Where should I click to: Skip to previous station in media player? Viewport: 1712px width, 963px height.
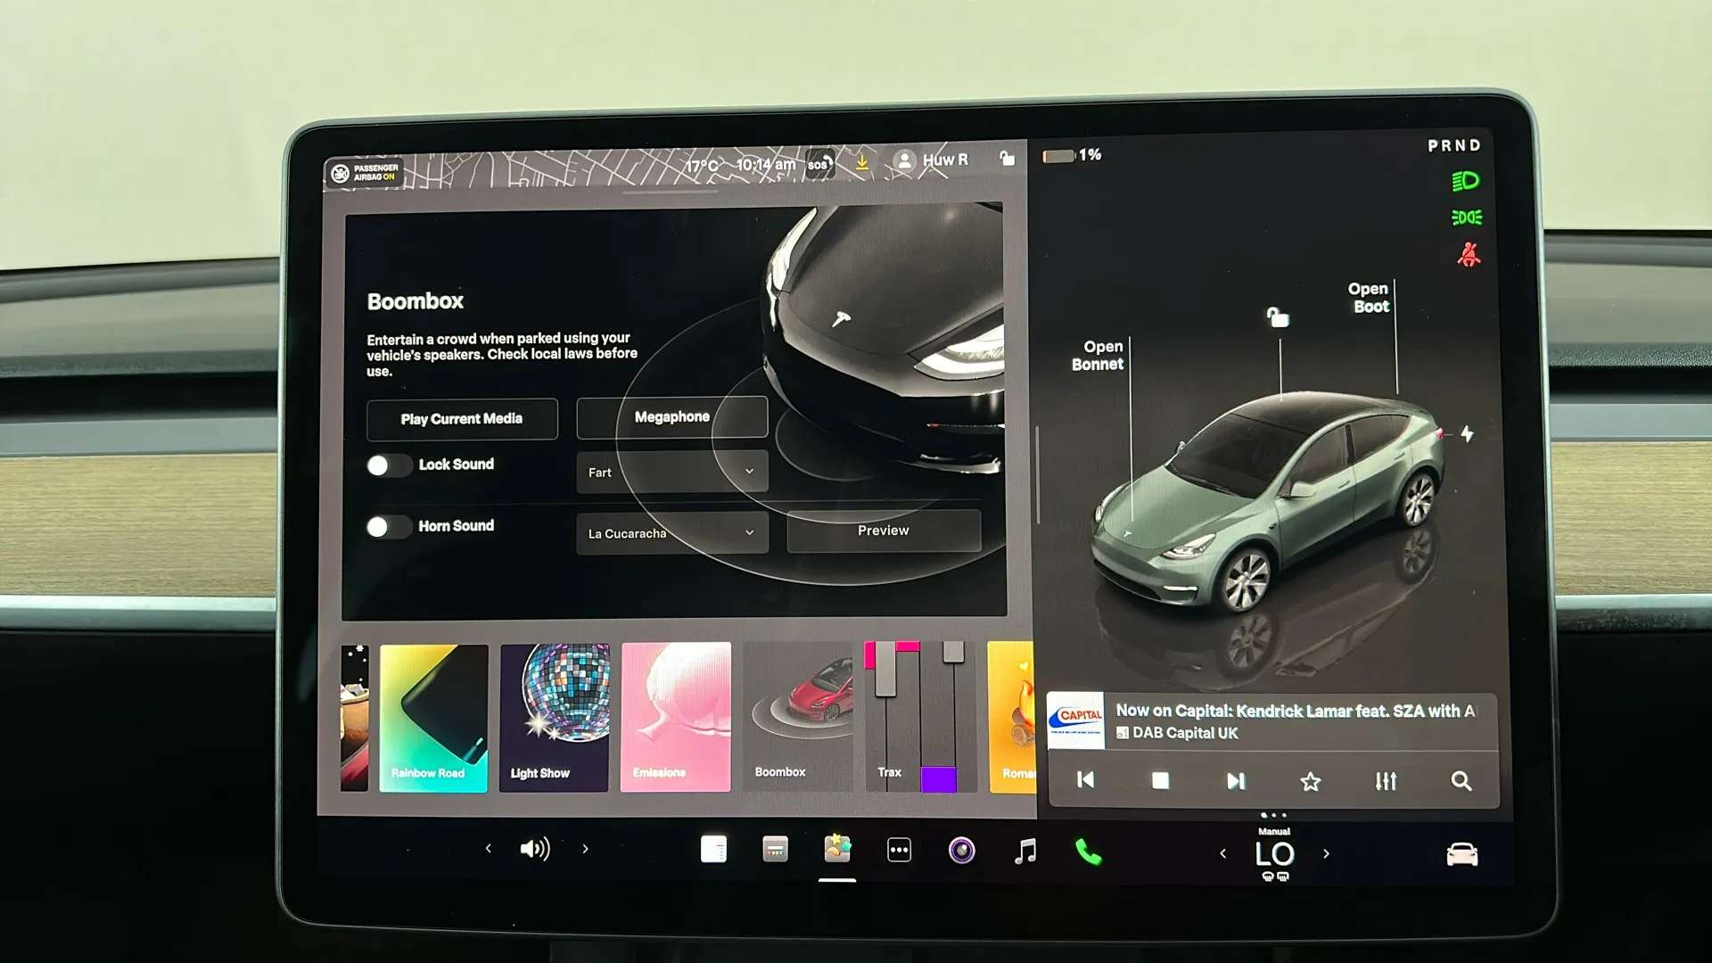click(1085, 780)
